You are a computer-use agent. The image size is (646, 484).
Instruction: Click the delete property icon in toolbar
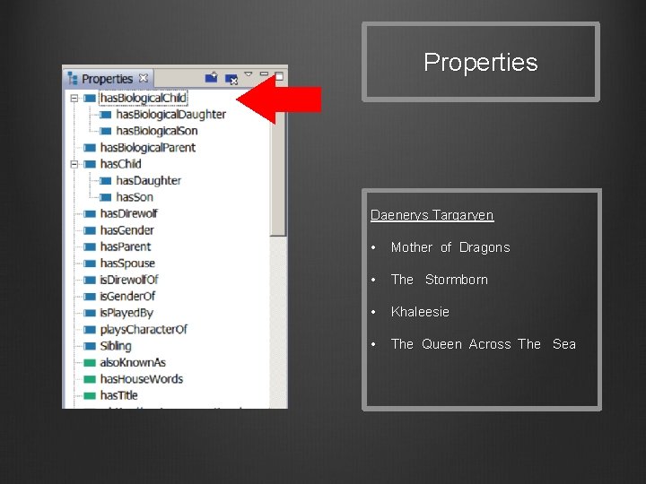click(231, 79)
